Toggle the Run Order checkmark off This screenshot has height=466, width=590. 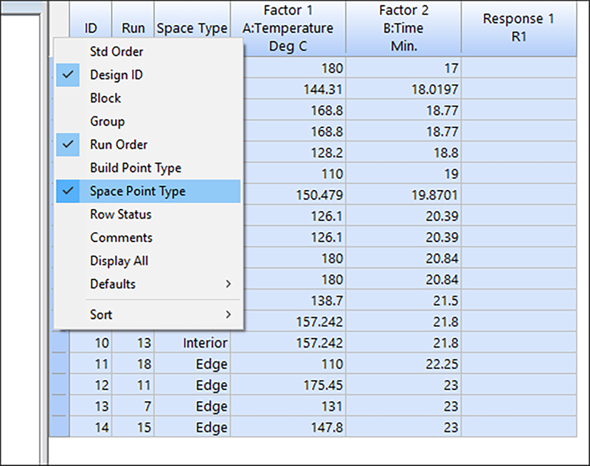118,144
